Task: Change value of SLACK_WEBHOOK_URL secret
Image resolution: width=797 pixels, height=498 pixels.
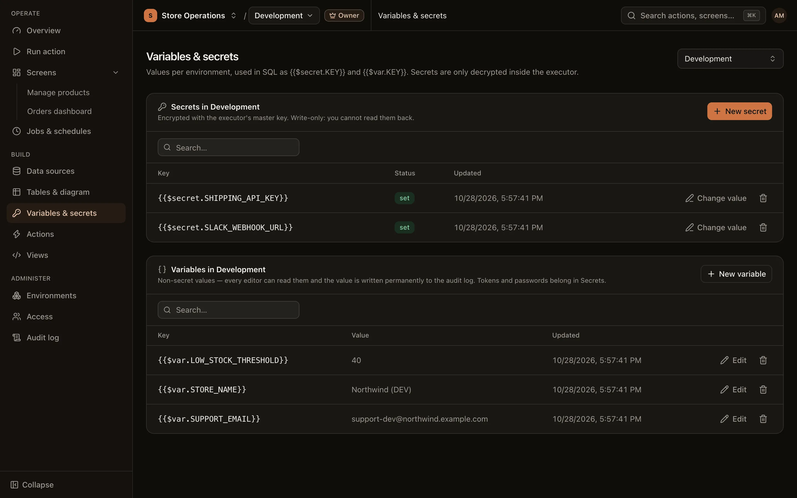Action: coord(716,227)
